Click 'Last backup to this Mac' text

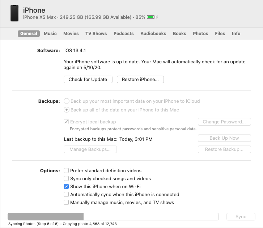pyautogui.click(x=108, y=139)
